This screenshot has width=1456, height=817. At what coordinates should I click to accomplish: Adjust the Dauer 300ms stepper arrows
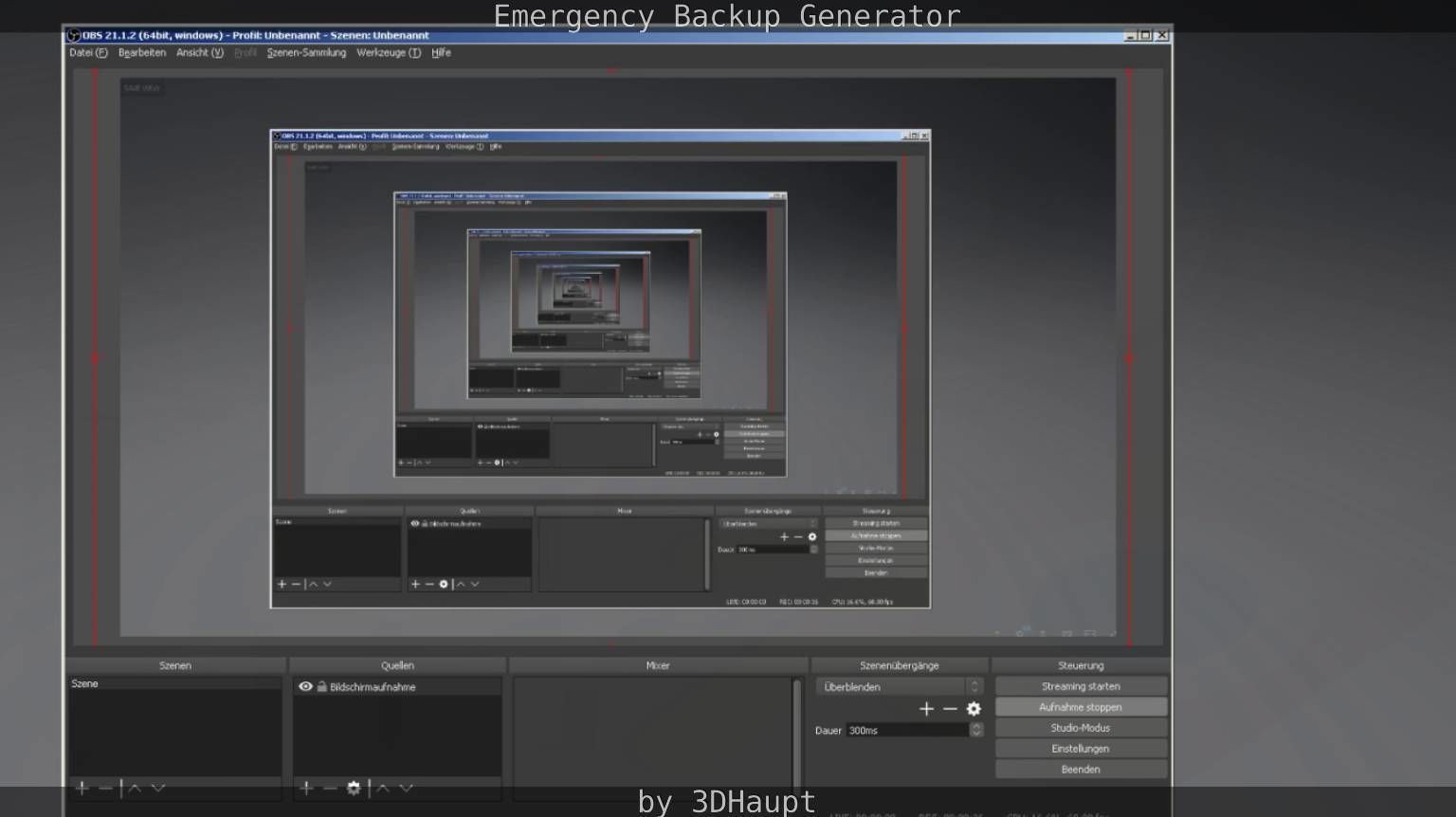[976, 730]
